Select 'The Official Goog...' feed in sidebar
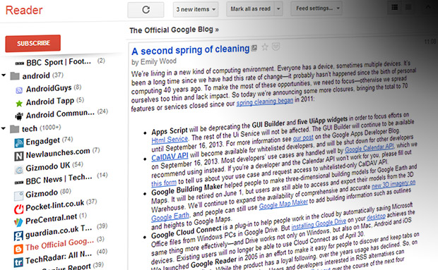 59,245
